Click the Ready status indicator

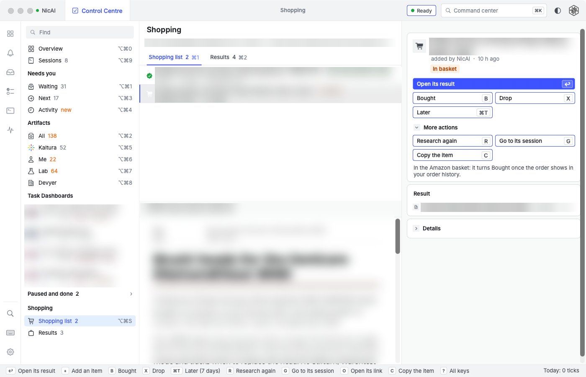point(422,10)
